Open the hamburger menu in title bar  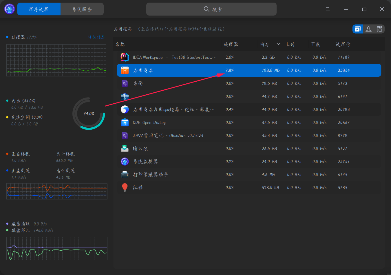point(328,9)
